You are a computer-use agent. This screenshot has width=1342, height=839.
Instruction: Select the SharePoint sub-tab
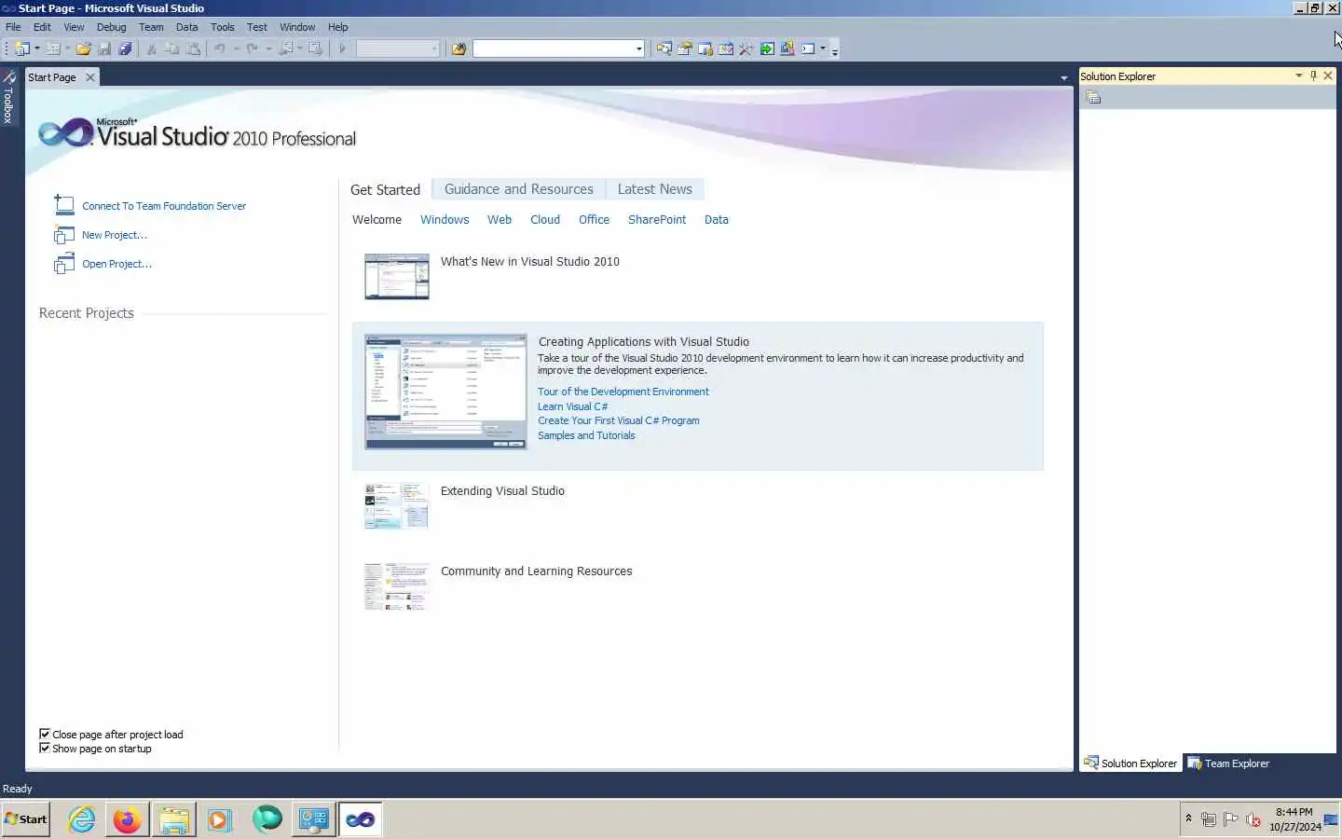(x=657, y=220)
